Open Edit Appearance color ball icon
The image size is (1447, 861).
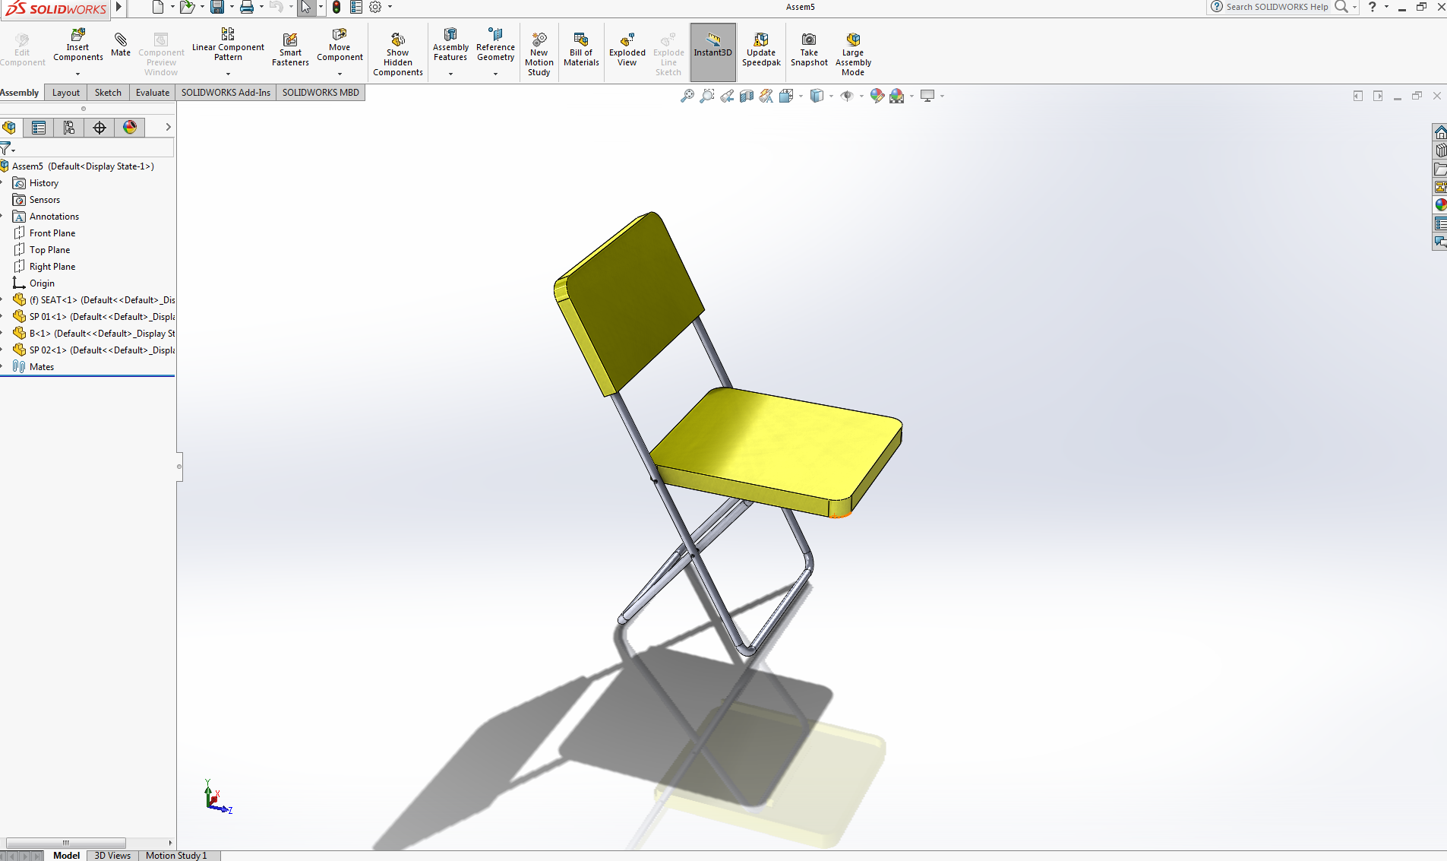pyautogui.click(x=877, y=96)
